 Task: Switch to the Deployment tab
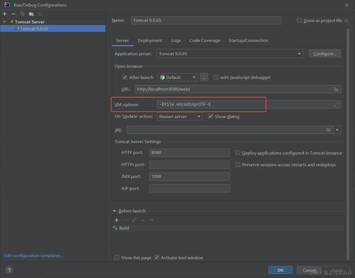pyautogui.click(x=150, y=41)
